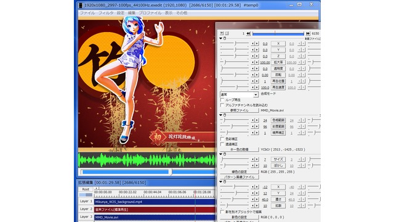Increase ぼかし value with its right arrow
This screenshot has height=222, width=394.
click(x=257, y=165)
